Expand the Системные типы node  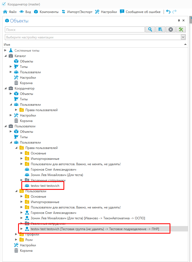(x=5, y=51)
